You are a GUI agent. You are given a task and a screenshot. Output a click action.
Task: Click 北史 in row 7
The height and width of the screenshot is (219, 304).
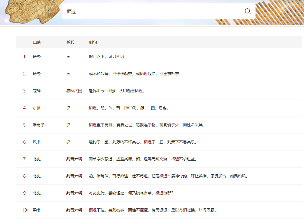[37, 159]
